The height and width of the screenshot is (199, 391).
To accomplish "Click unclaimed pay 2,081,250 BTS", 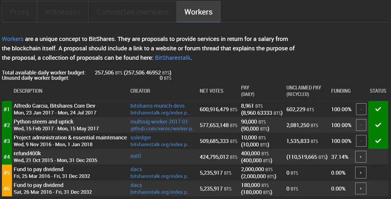I will point(302,125).
